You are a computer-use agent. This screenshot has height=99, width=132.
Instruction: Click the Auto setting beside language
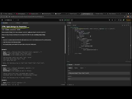75,25
